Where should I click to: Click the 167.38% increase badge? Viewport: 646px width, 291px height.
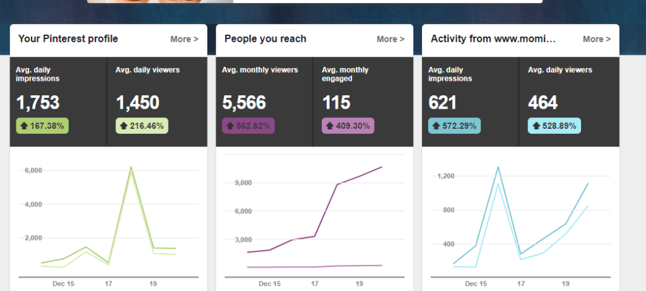point(42,126)
